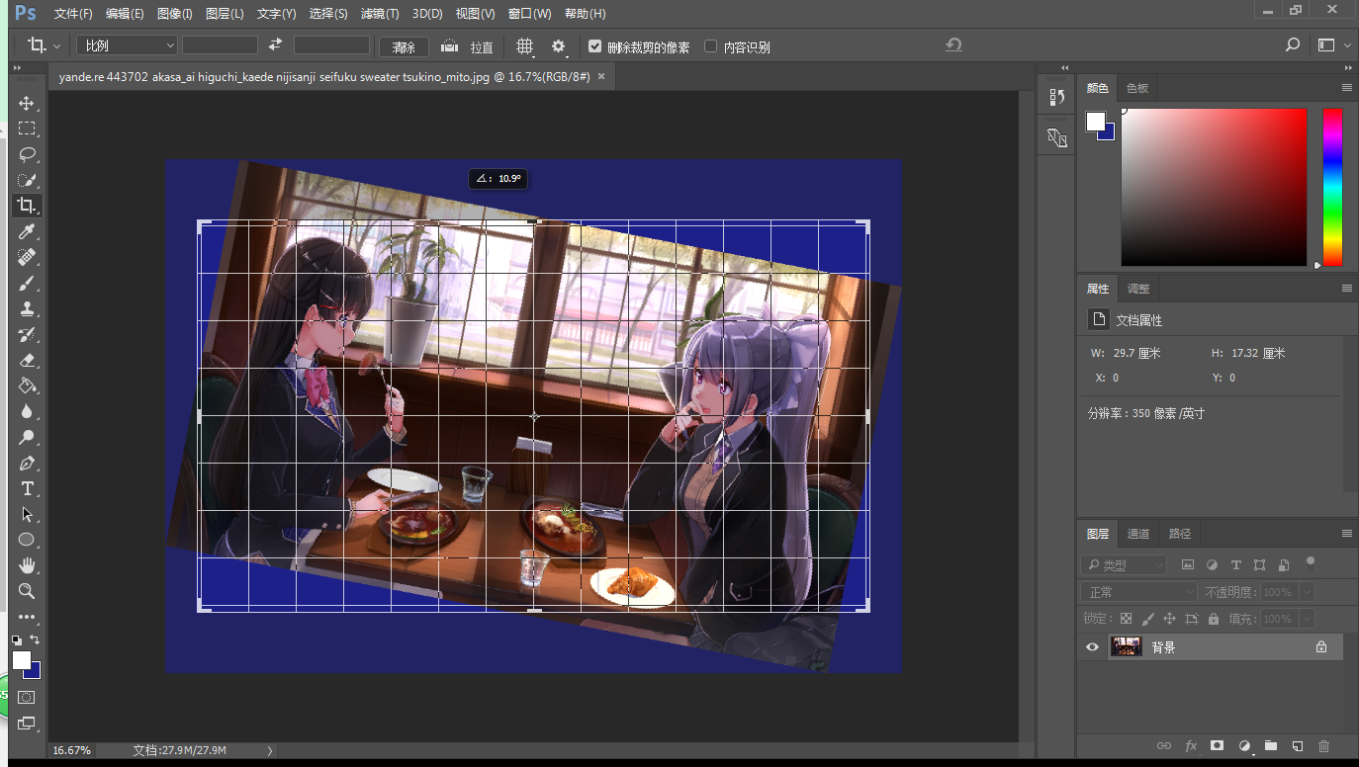
Task: Toggle Quick Mask mode in left toolbar
Action: [27, 698]
